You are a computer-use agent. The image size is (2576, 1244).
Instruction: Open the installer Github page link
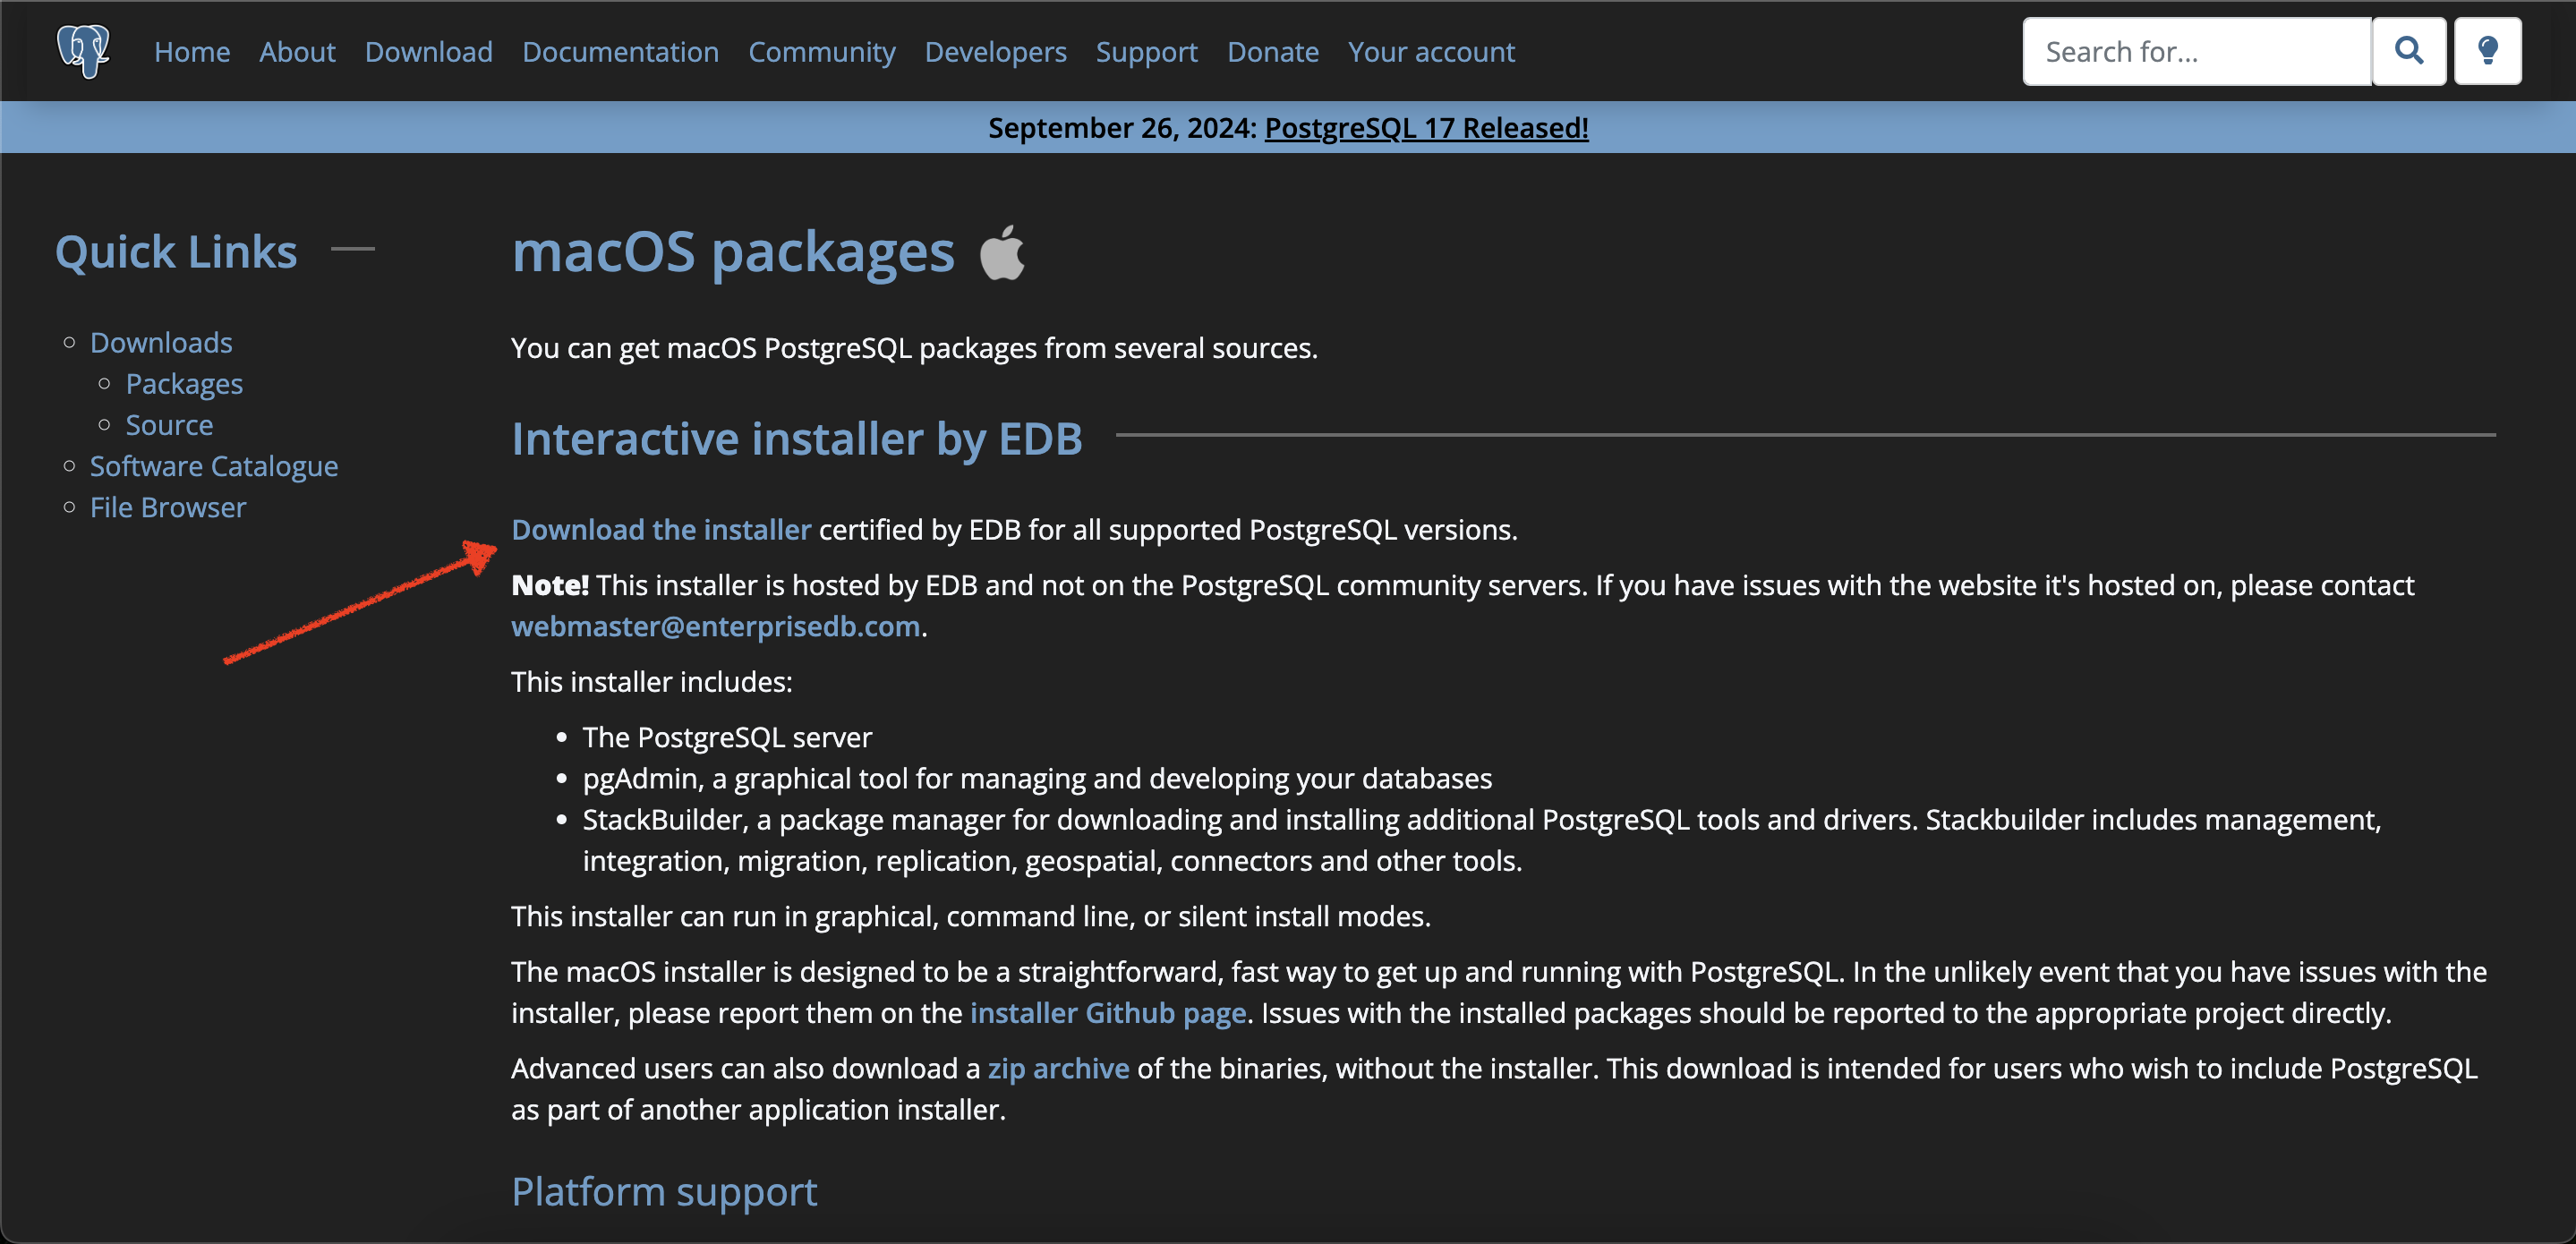[x=1108, y=1013]
